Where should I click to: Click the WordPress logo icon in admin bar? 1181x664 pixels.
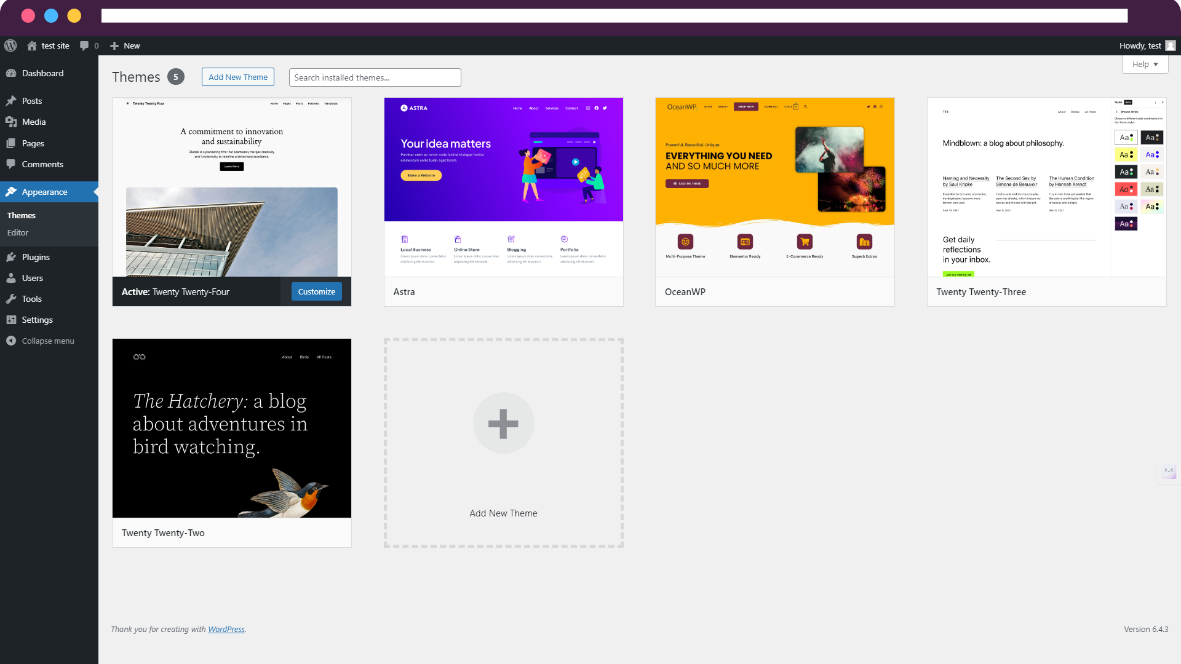click(10, 45)
